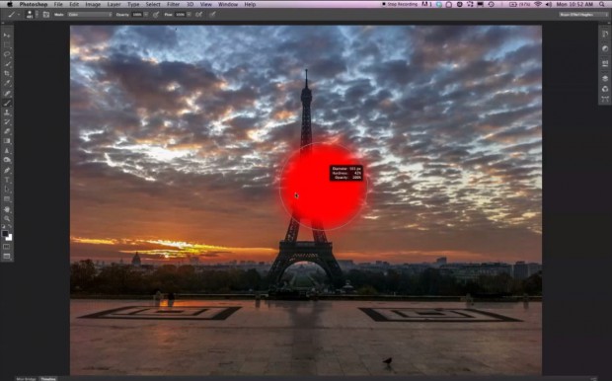Select the Blur tool
Screen dimensions: 612x381
coord(7,151)
